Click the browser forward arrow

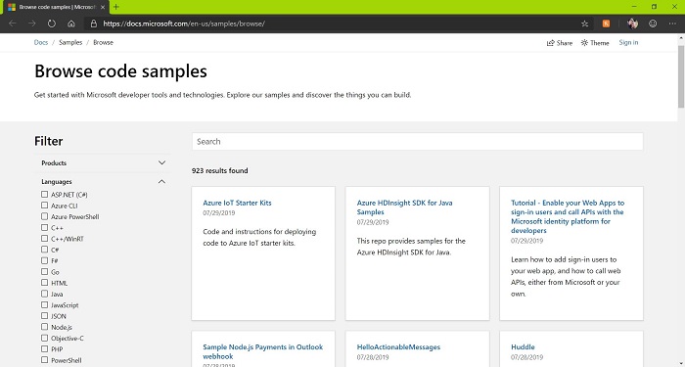point(32,23)
